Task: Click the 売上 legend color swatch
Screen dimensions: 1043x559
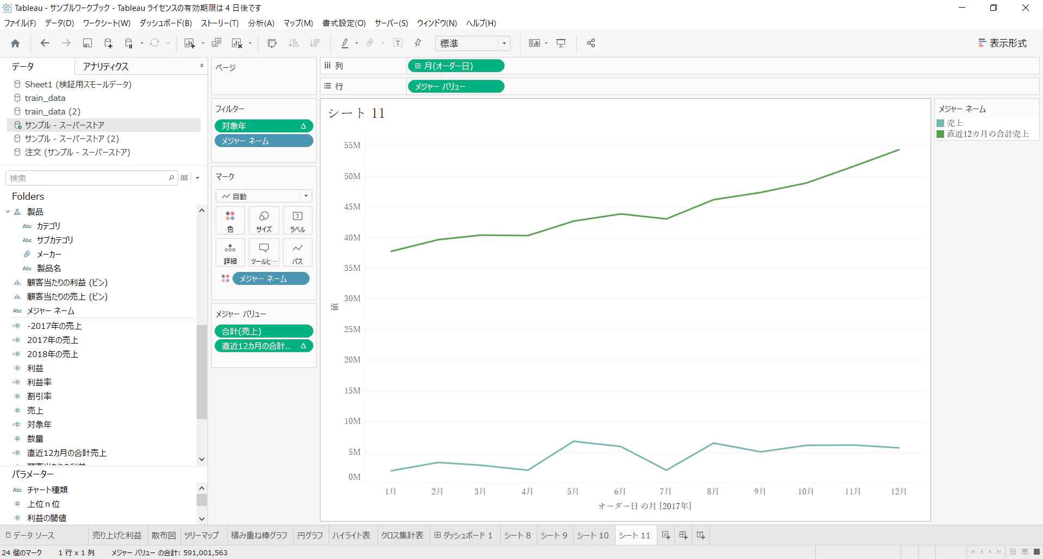Action: point(940,123)
